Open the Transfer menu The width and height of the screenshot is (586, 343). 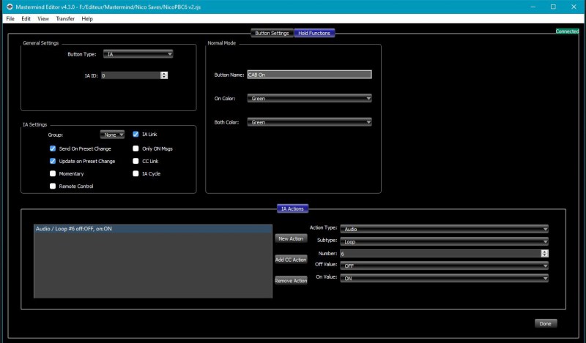click(x=66, y=18)
